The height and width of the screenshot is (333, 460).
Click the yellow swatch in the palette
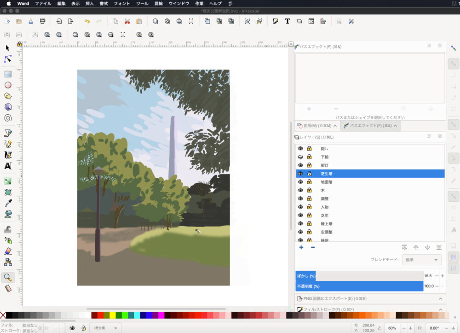click(113, 315)
